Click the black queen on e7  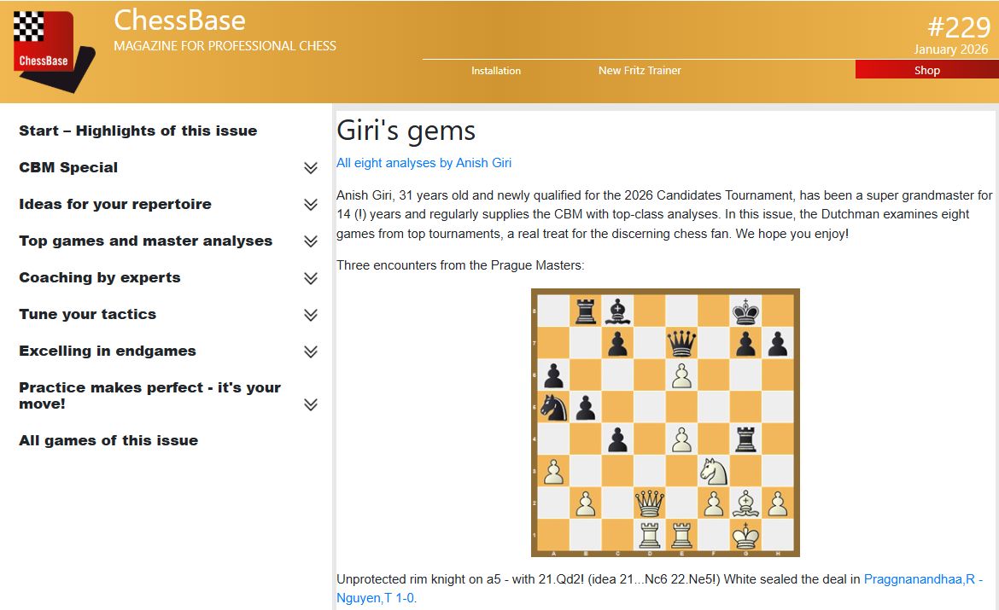(x=682, y=344)
